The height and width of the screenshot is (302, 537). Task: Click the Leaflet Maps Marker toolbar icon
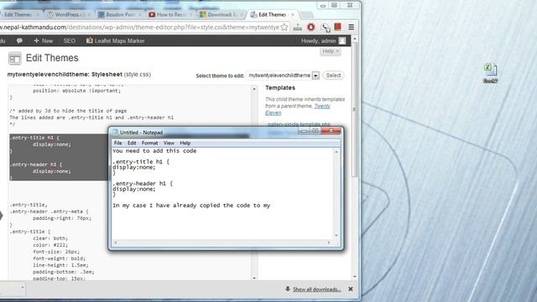[x=90, y=40]
